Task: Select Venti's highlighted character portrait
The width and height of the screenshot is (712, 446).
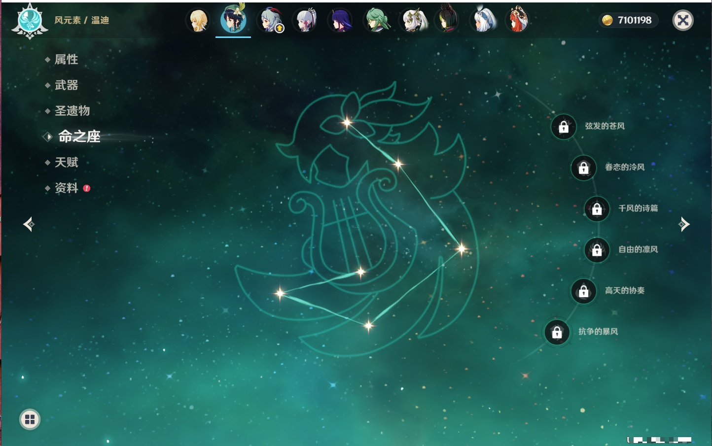Action: click(x=233, y=20)
